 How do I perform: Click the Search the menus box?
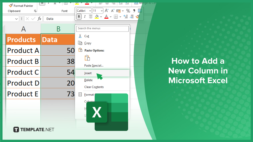click(102, 28)
